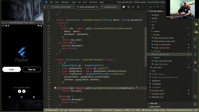Expand the models folder
This screenshot has height=112, width=199.
[x=156, y=31]
